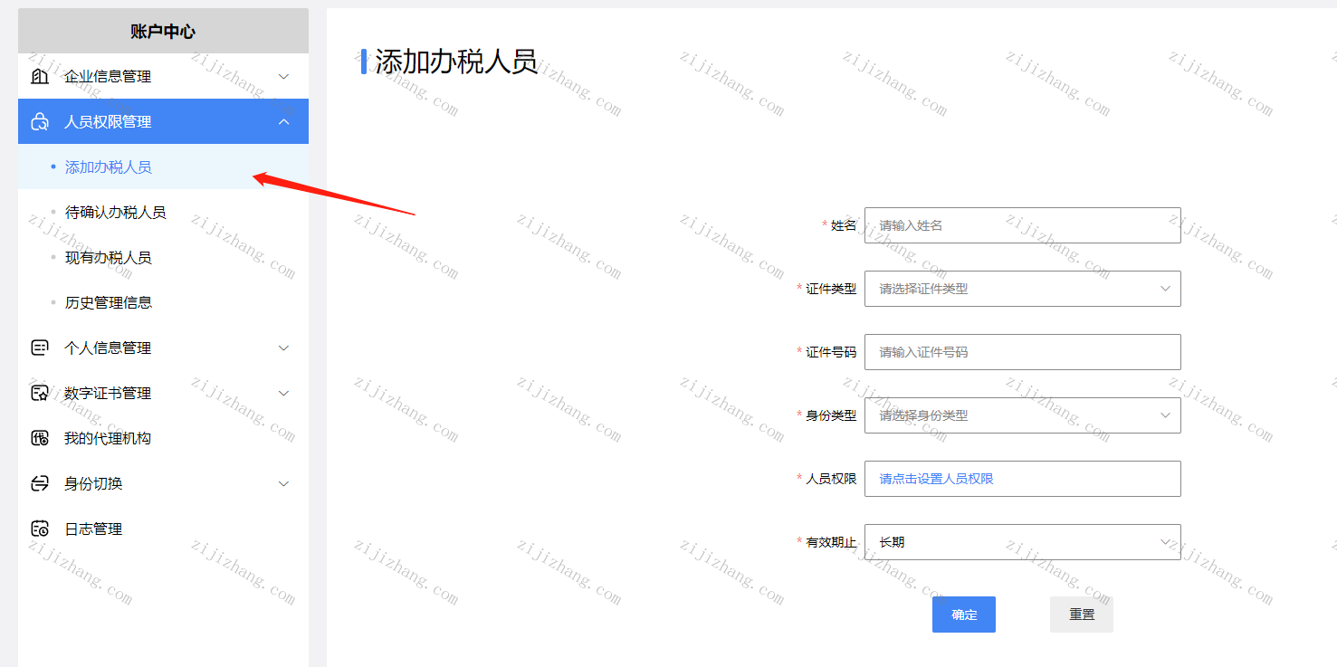Click the 日志管理 log icon
This screenshot has height=667, width=1337.
click(x=40, y=529)
